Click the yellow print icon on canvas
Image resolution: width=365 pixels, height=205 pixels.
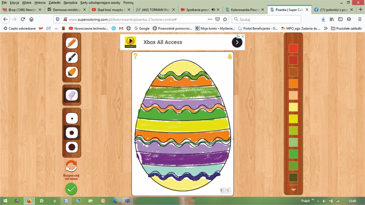click(x=230, y=56)
